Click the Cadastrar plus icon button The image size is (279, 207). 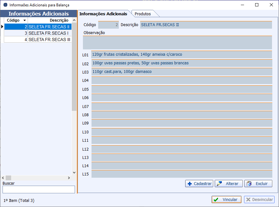(x=199, y=184)
